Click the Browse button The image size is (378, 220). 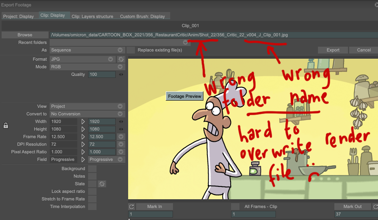pyautogui.click(x=25, y=35)
